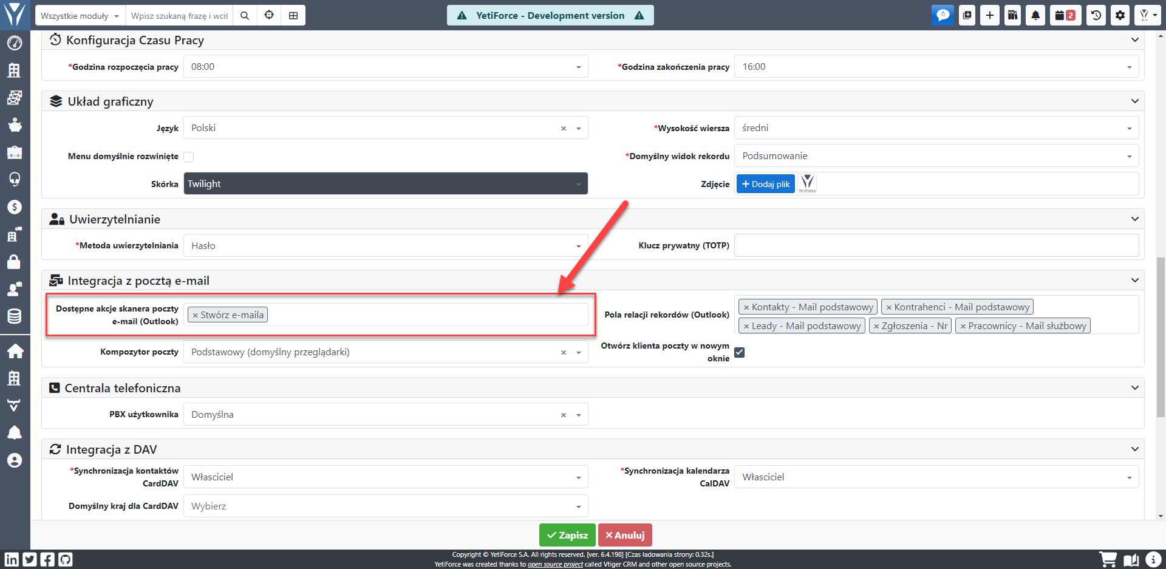Open the book manual footer icon

[1131, 559]
